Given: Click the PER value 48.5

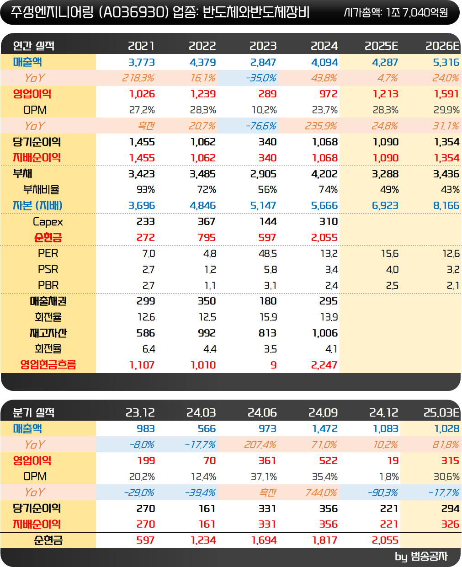Looking at the screenshot, I should pos(267,254).
